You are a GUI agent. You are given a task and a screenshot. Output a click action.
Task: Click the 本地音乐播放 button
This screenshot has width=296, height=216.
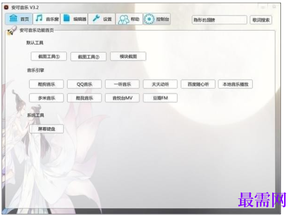(x=235, y=84)
